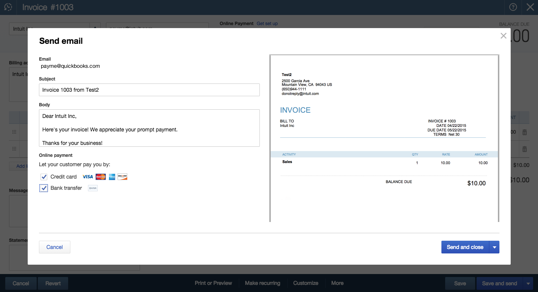
Task: Open Customize in bottom bar
Action: [306, 283]
